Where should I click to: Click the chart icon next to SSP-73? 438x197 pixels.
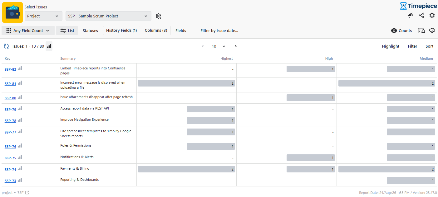20,180
